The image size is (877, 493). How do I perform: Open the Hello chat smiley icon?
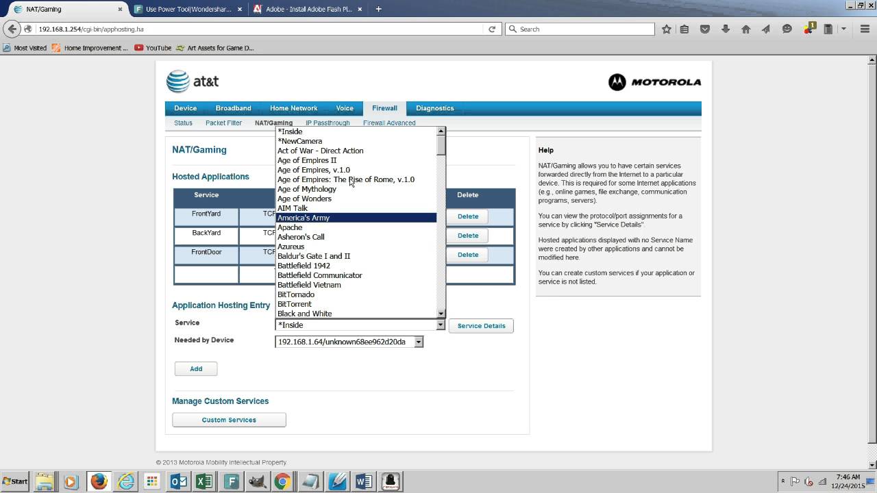point(787,29)
